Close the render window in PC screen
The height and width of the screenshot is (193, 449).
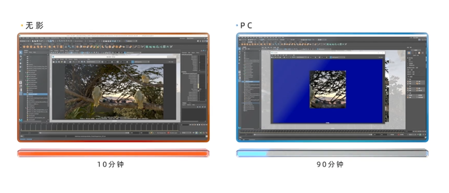[x=383, y=52]
